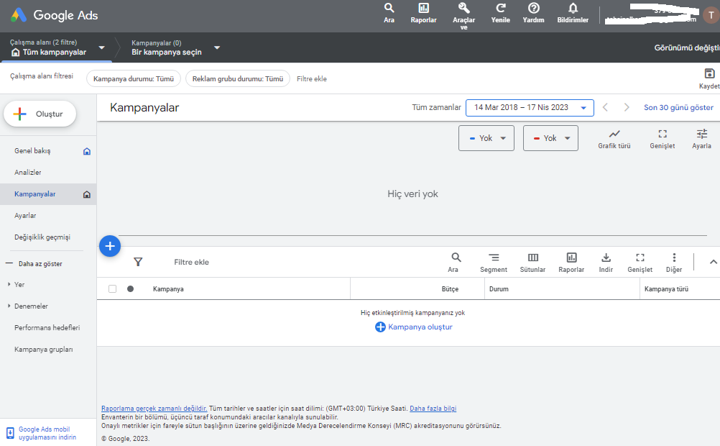Click Filtre ekle field above the table
720x446 pixels.
click(x=191, y=262)
